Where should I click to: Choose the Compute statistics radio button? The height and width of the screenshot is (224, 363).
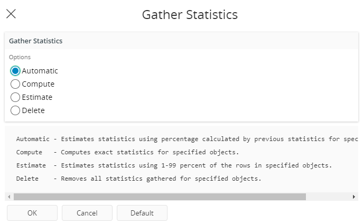(x=15, y=84)
